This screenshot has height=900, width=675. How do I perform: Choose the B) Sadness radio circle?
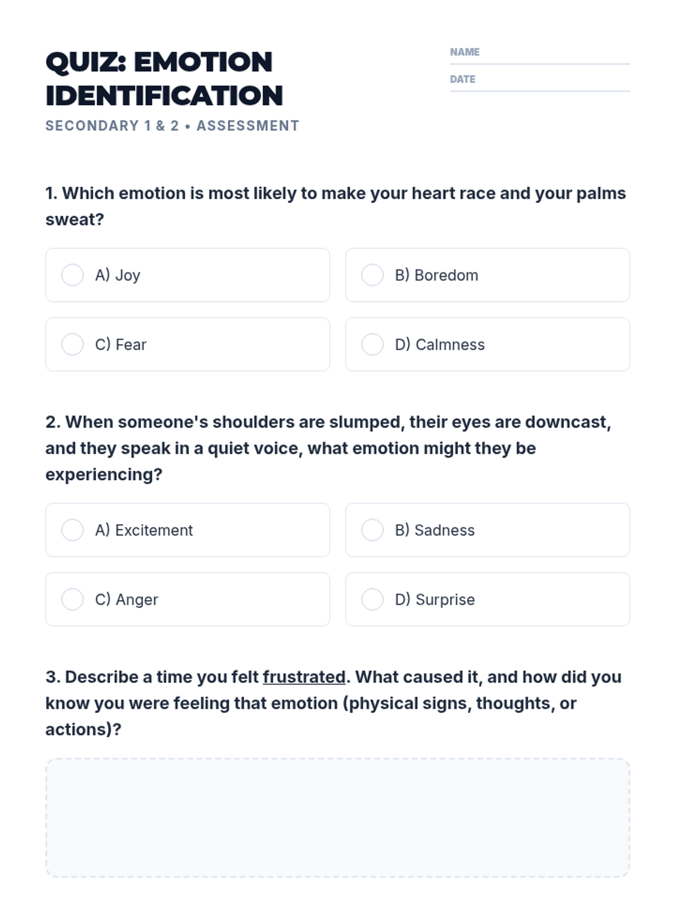pyautogui.click(x=372, y=530)
